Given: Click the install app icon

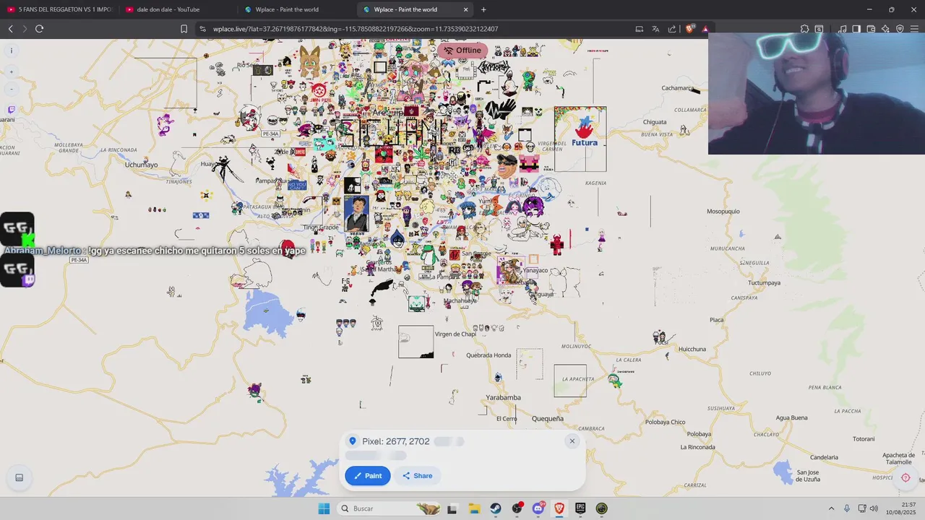Looking at the screenshot, I should [640, 29].
